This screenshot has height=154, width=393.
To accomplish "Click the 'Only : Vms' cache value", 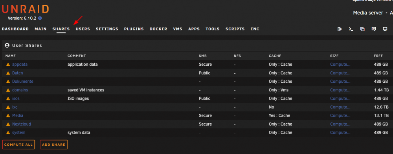I will point(279,90).
